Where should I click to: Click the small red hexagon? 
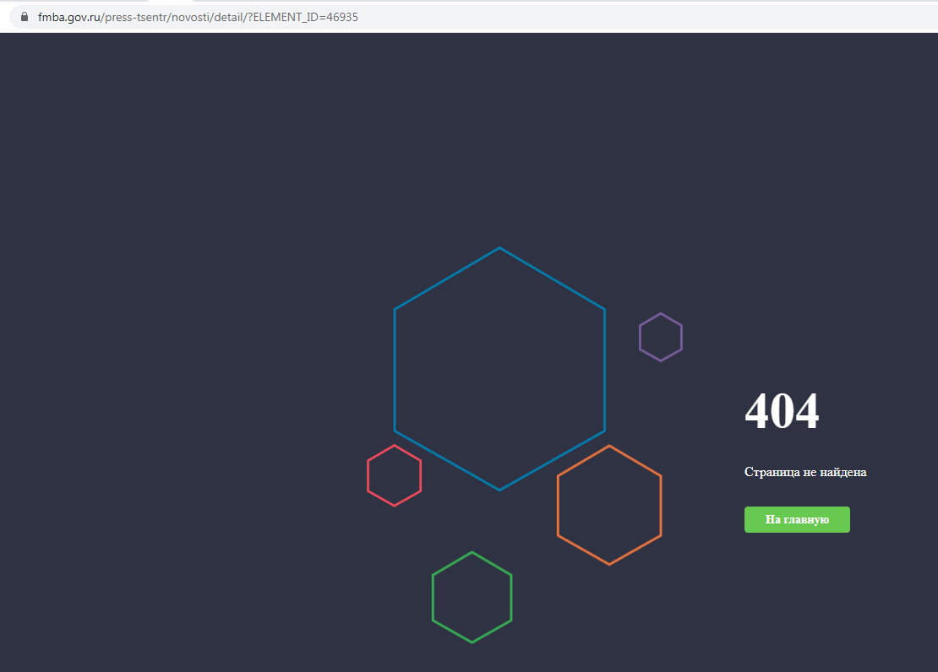click(394, 475)
